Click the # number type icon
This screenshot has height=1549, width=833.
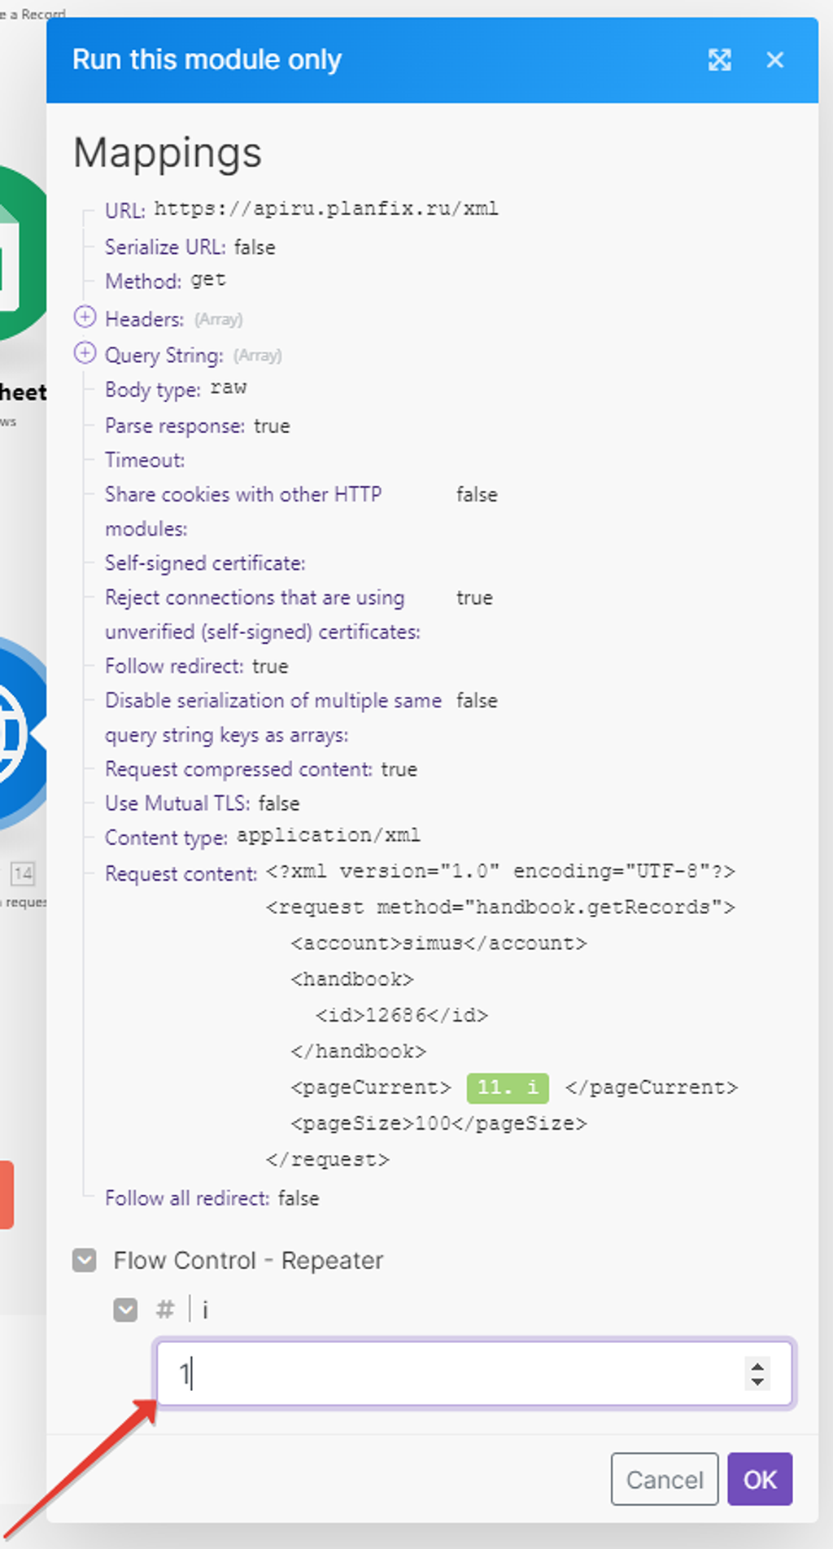coord(165,1310)
